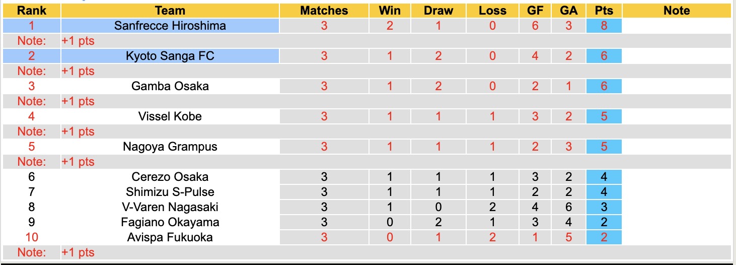Click Vissel Kobe in the standings
This screenshot has width=736, height=265.
(170, 116)
